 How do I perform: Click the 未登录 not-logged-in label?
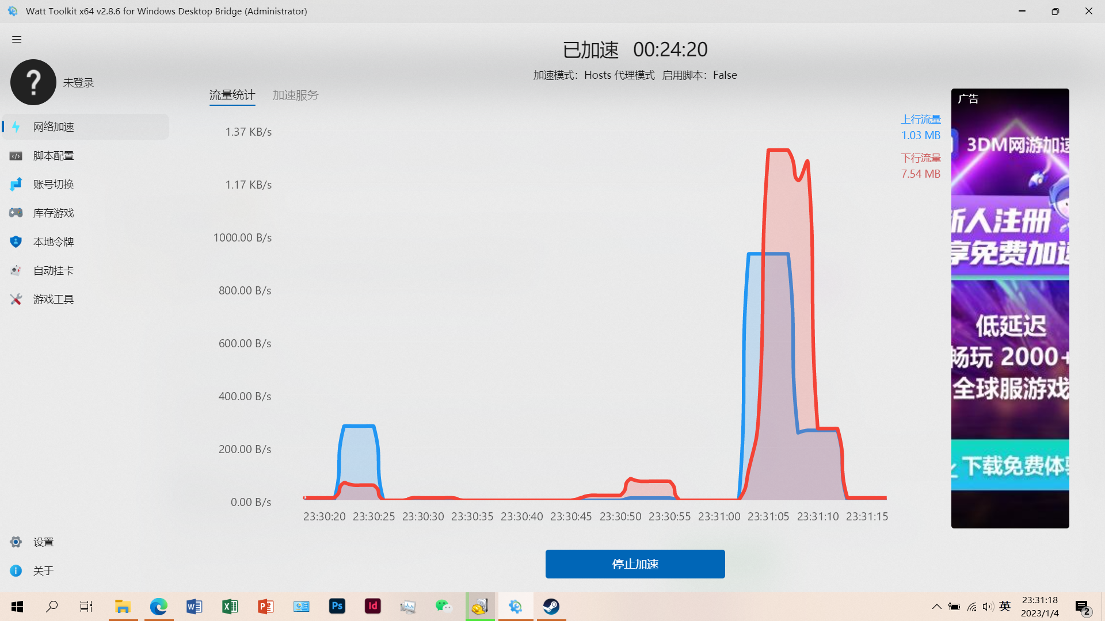78,83
